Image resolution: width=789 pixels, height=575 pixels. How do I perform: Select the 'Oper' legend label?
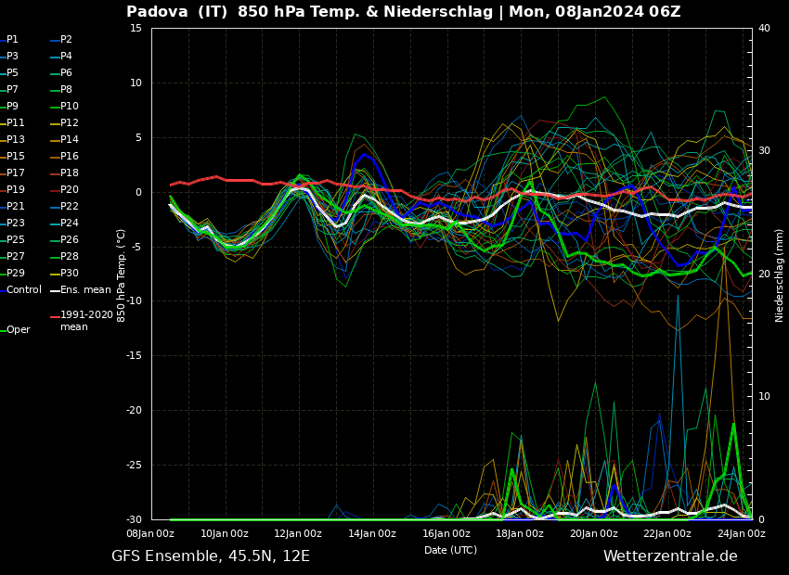pyautogui.click(x=19, y=330)
